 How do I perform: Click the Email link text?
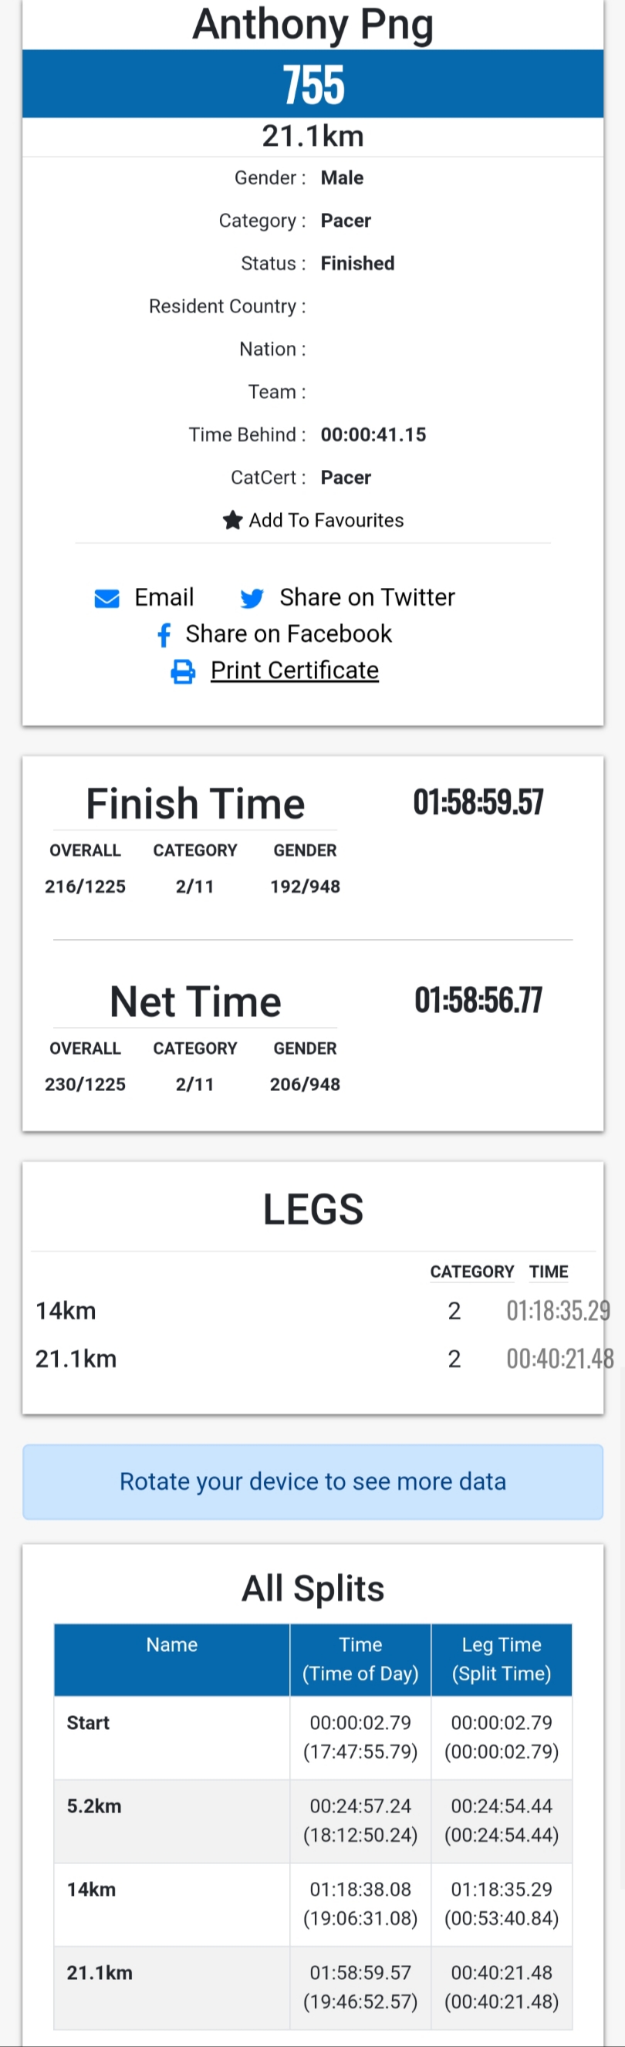[164, 597]
